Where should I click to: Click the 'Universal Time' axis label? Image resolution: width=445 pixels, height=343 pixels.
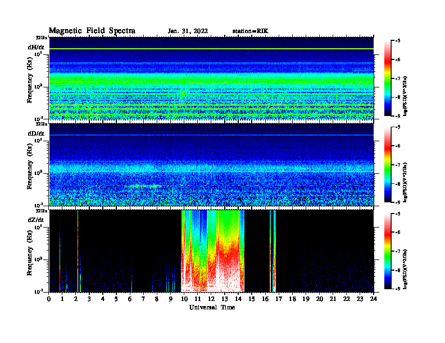pyautogui.click(x=212, y=307)
